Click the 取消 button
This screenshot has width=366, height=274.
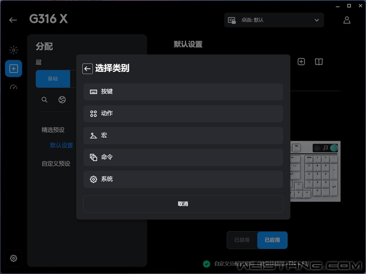pyautogui.click(x=183, y=204)
